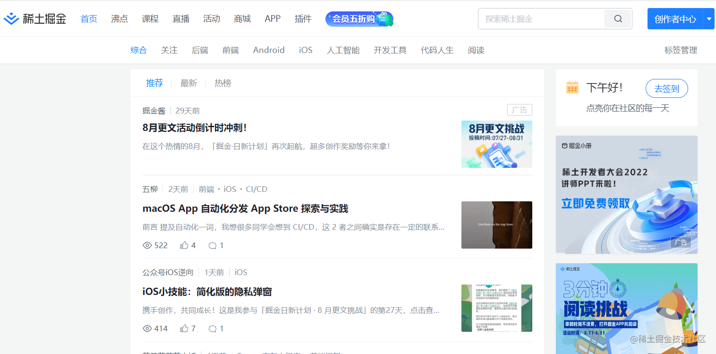Switch to the 推荐 feed tab
Image resolution: width=716 pixels, height=354 pixels.
[x=154, y=83]
